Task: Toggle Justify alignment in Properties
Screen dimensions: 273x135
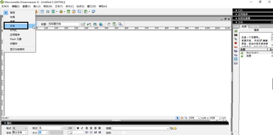Action: (x=99, y=128)
